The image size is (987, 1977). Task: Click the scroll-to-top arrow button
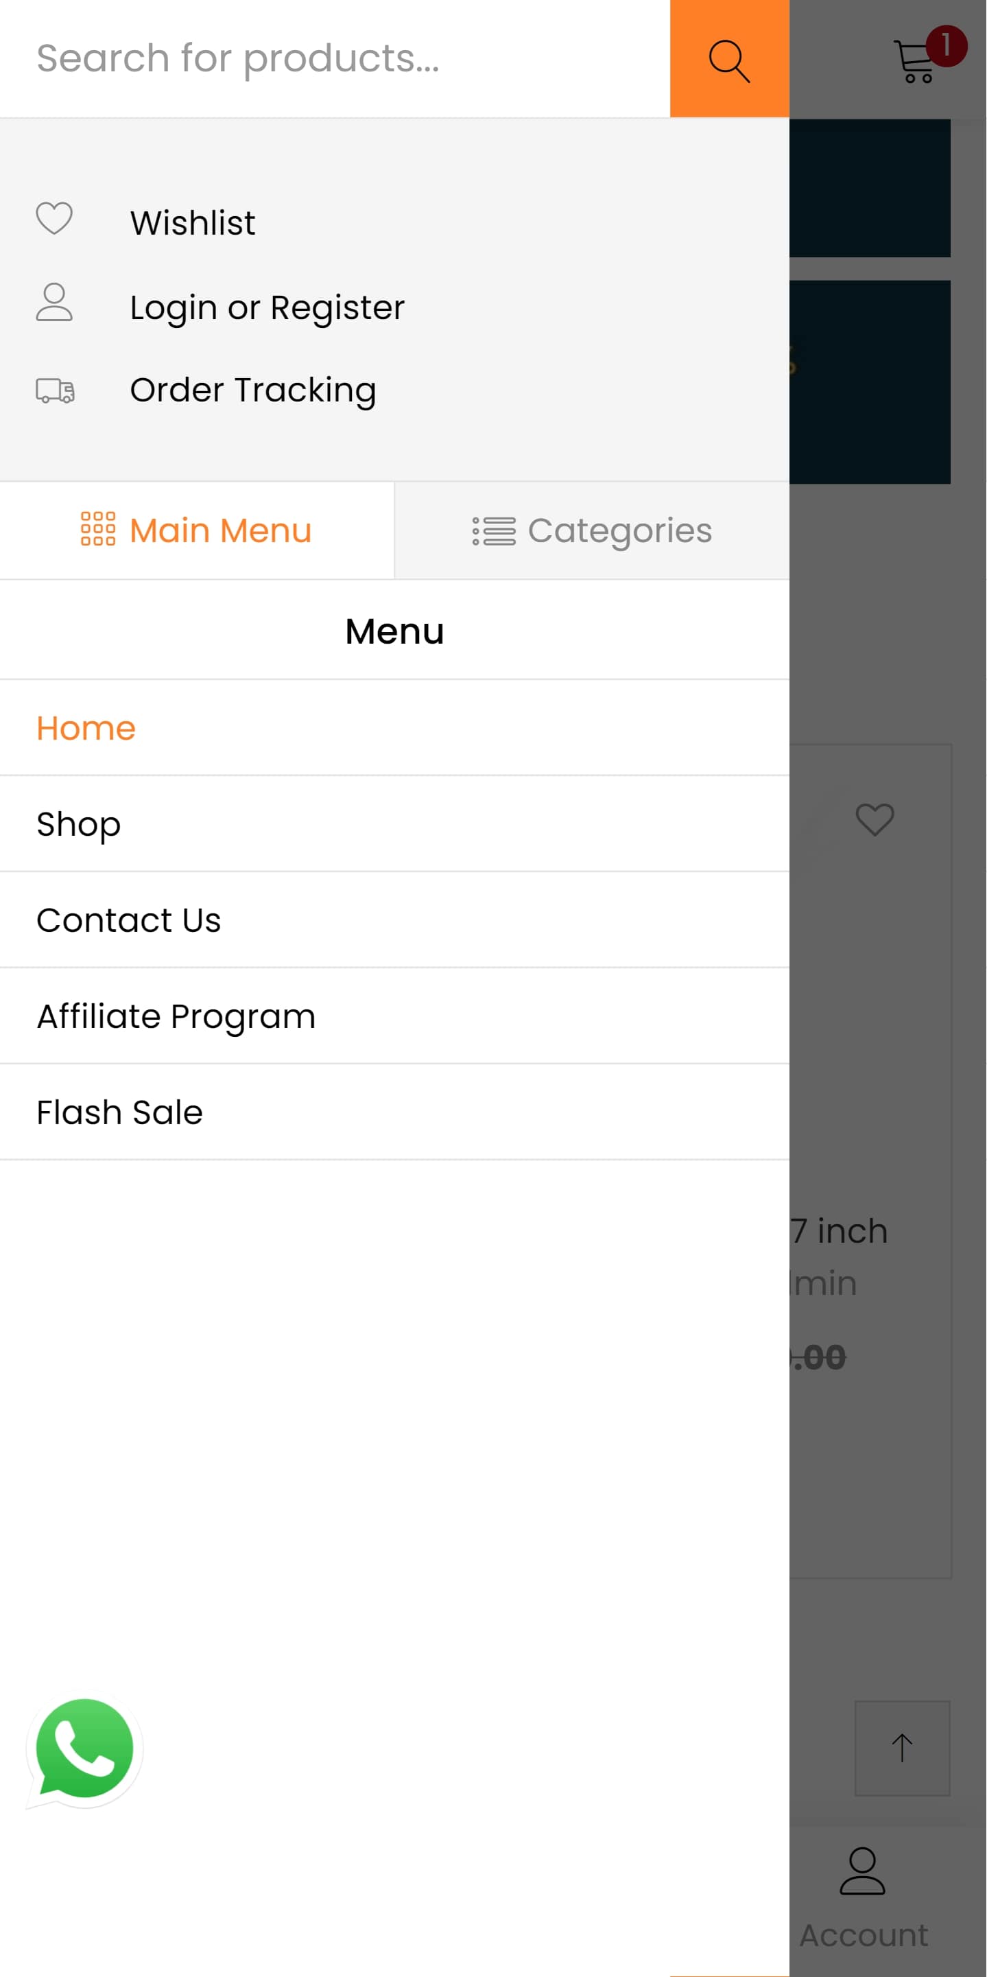(902, 1748)
